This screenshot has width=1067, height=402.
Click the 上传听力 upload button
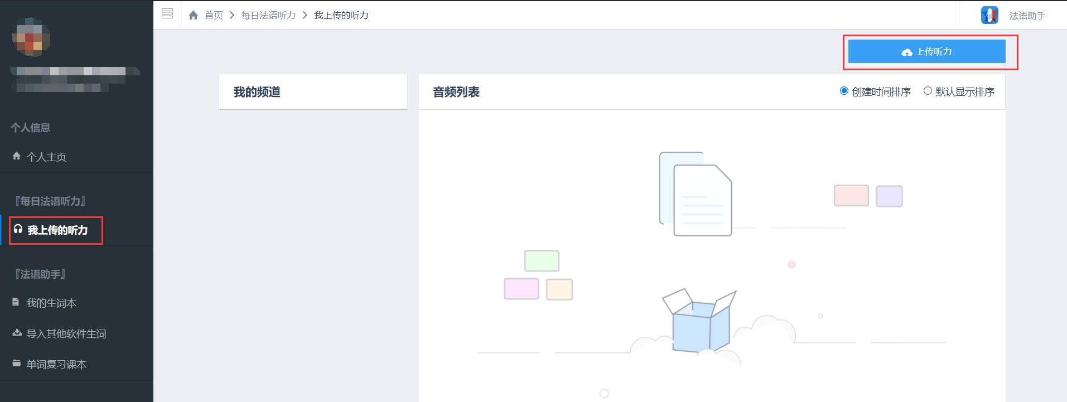point(926,51)
